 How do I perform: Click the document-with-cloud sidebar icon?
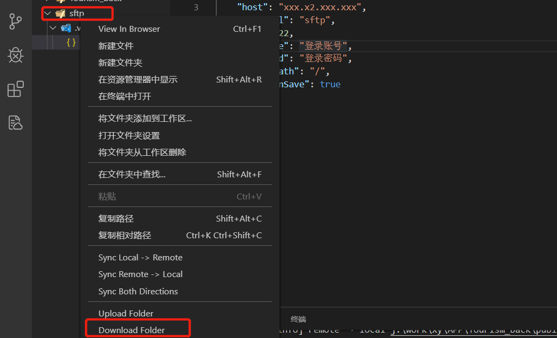click(15, 122)
